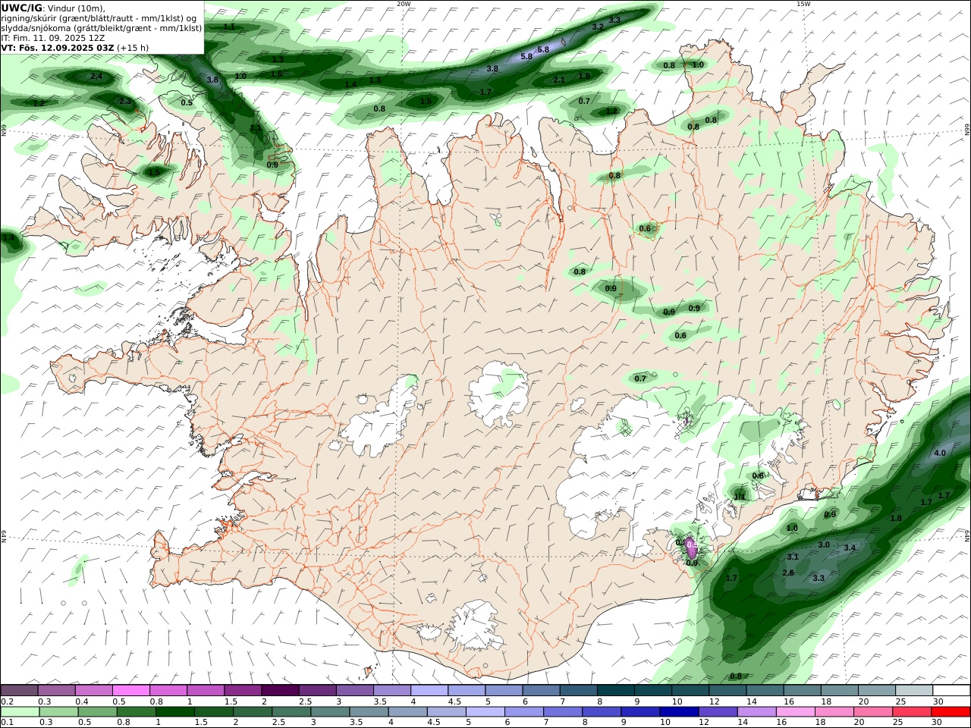Select the white swatch after 30 upper scale

(951, 690)
